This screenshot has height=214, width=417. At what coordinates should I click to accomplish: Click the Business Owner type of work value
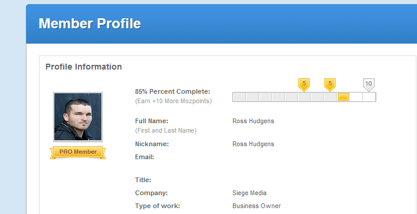click(x=257, y=206)
